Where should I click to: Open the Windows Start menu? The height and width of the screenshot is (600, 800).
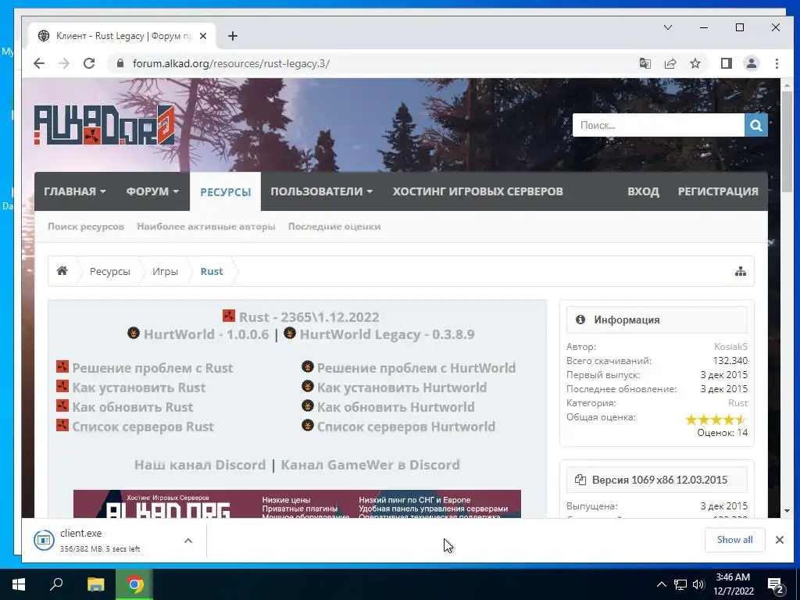click(19, 584)
